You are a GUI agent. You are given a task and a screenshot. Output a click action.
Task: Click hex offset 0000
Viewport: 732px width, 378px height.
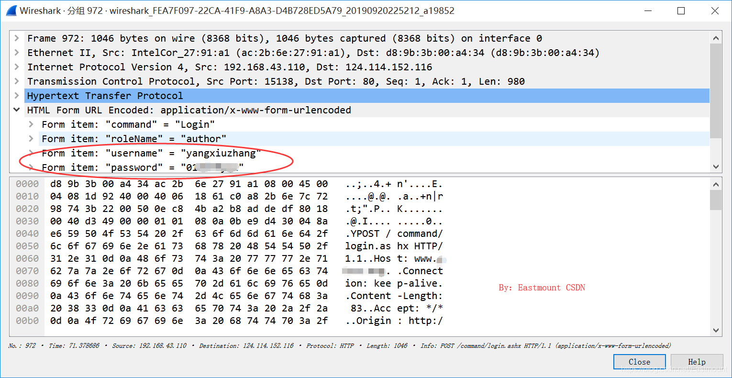pos(27,184)
